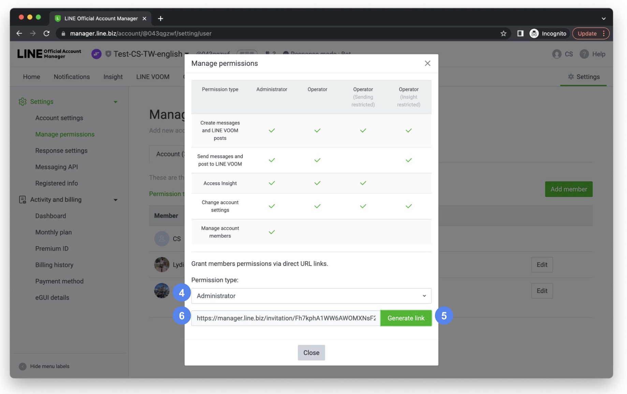This screenshot has width=627, height=394.
Task: Click the Generate link button
Action: tap(406, 318)
